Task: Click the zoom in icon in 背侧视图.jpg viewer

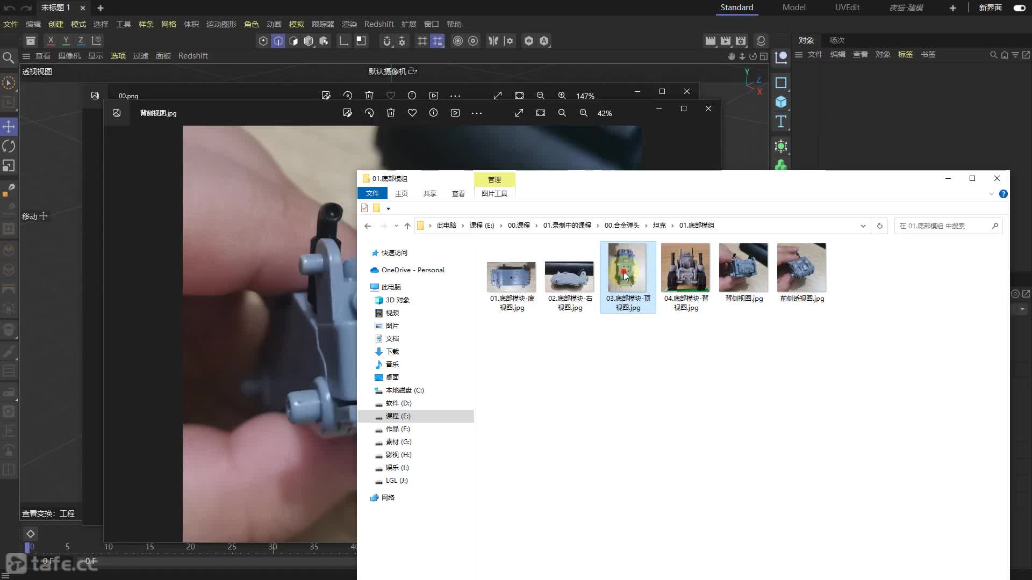Action: [583, 113]
